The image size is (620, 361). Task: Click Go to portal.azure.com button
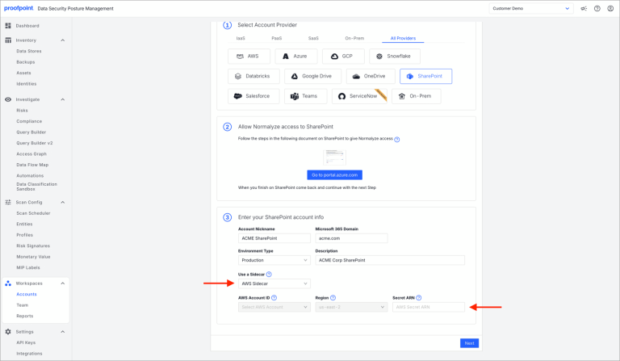point(334,174)
